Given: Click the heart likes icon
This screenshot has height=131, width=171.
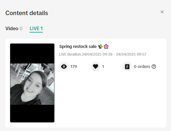Looking at the screenshot, I should pos(96,67).
